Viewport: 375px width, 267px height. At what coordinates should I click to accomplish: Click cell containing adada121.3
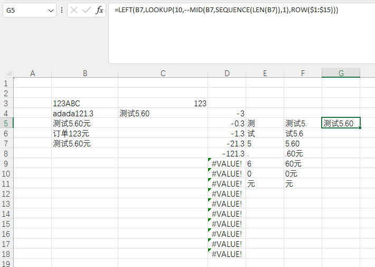click(x=85, y=113)
